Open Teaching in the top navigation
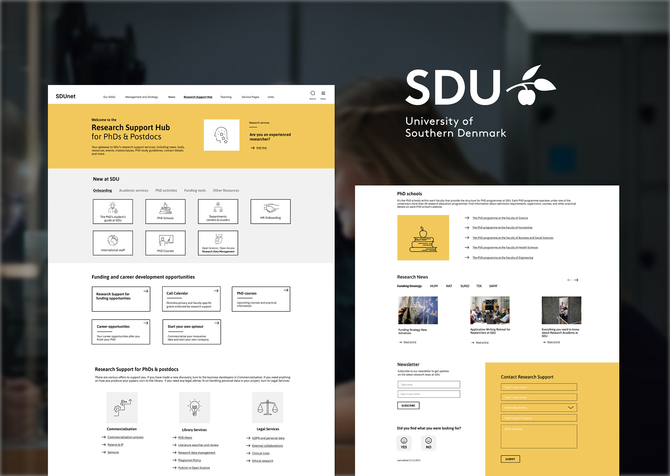 [x=226, y=97]
